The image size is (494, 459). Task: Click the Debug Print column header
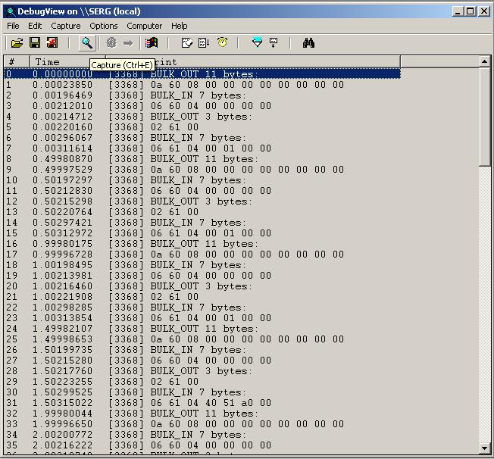click(x=252, y=62)
